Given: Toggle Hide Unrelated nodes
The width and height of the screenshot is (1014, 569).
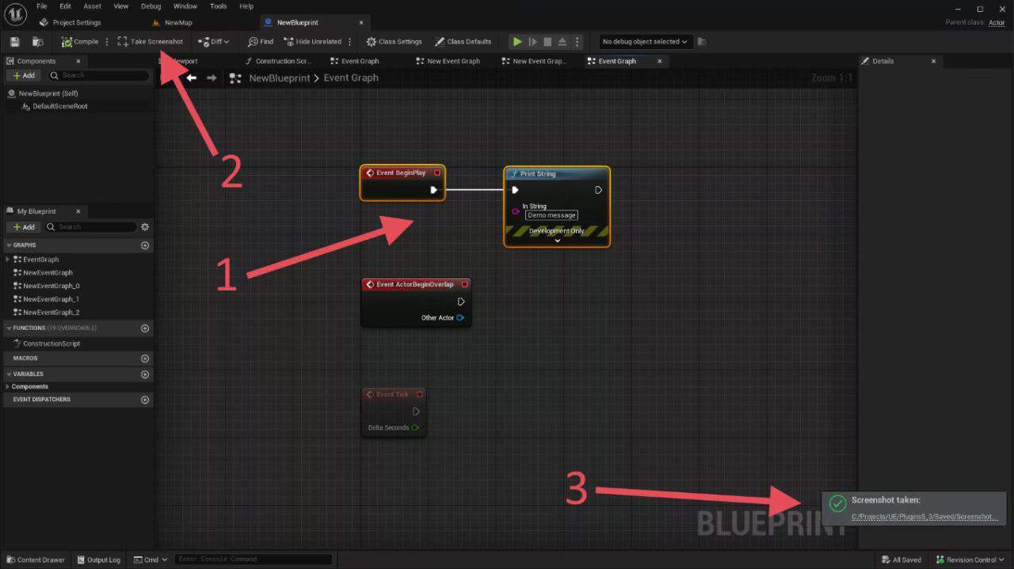Looking at the screenshot, I should pos(313,42).
